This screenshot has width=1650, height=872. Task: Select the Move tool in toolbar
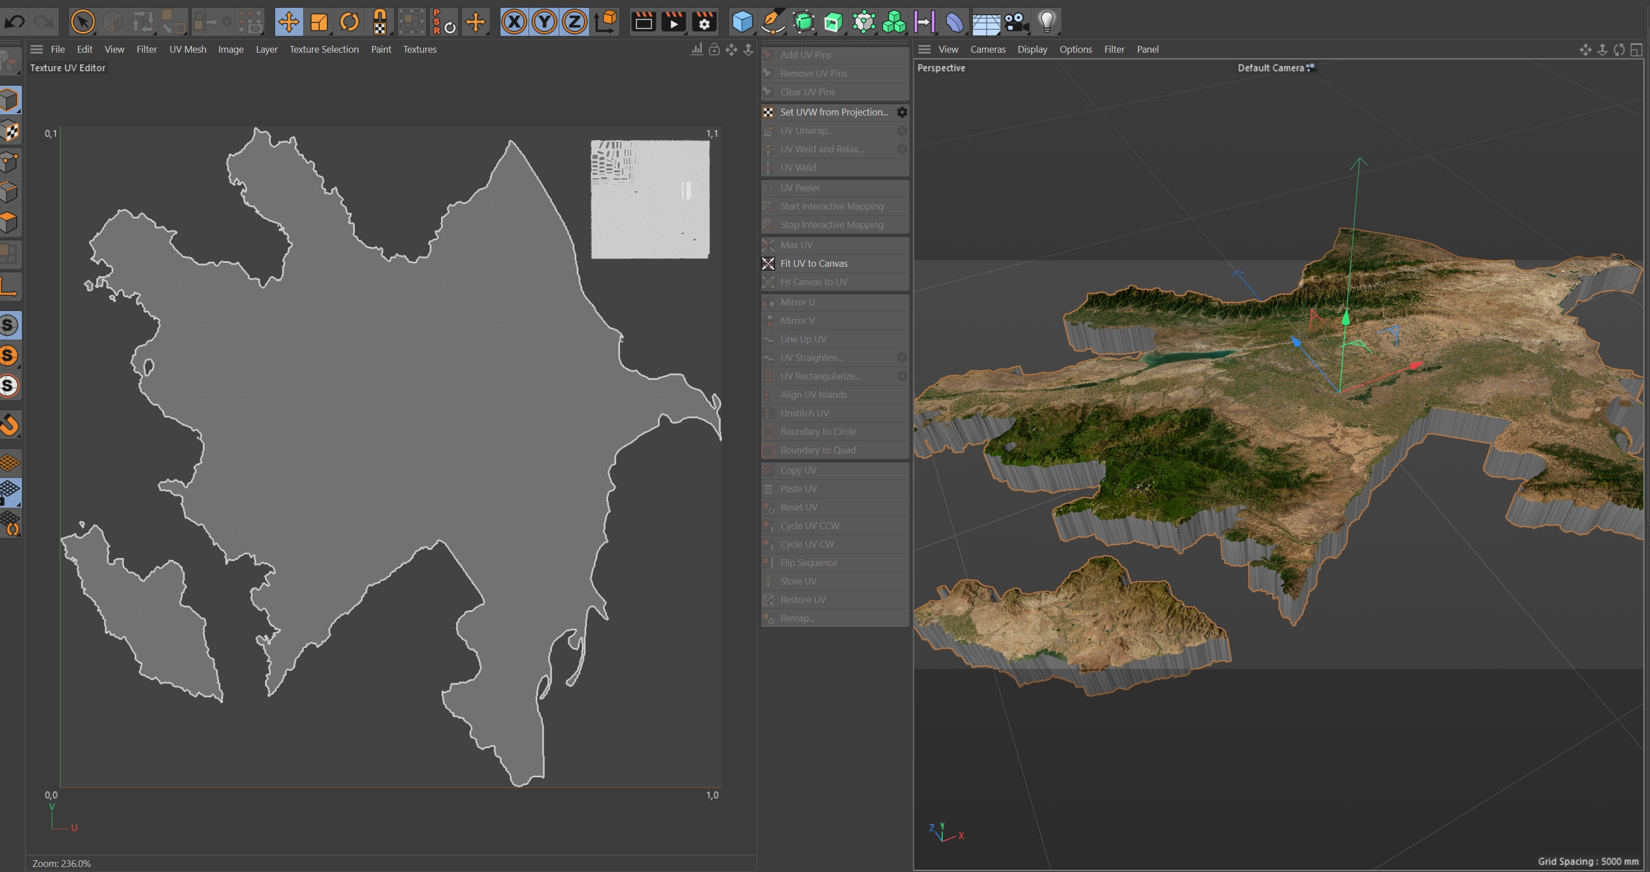(288, 22)
